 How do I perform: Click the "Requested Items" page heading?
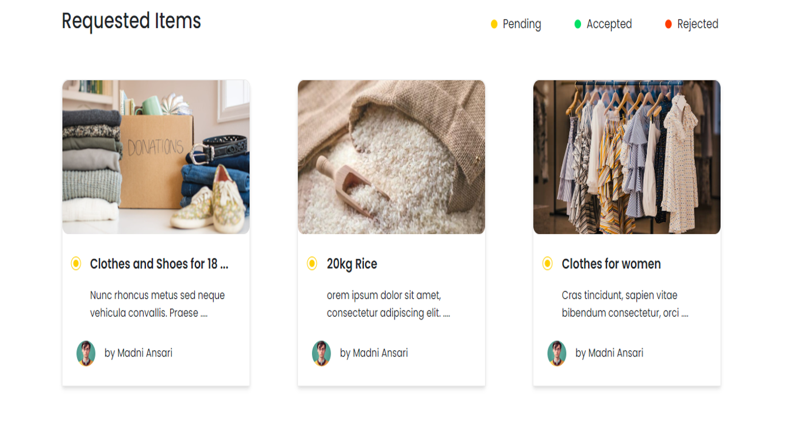131,21
